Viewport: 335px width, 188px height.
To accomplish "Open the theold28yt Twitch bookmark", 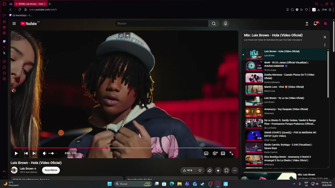I will (x=20, y=15).
